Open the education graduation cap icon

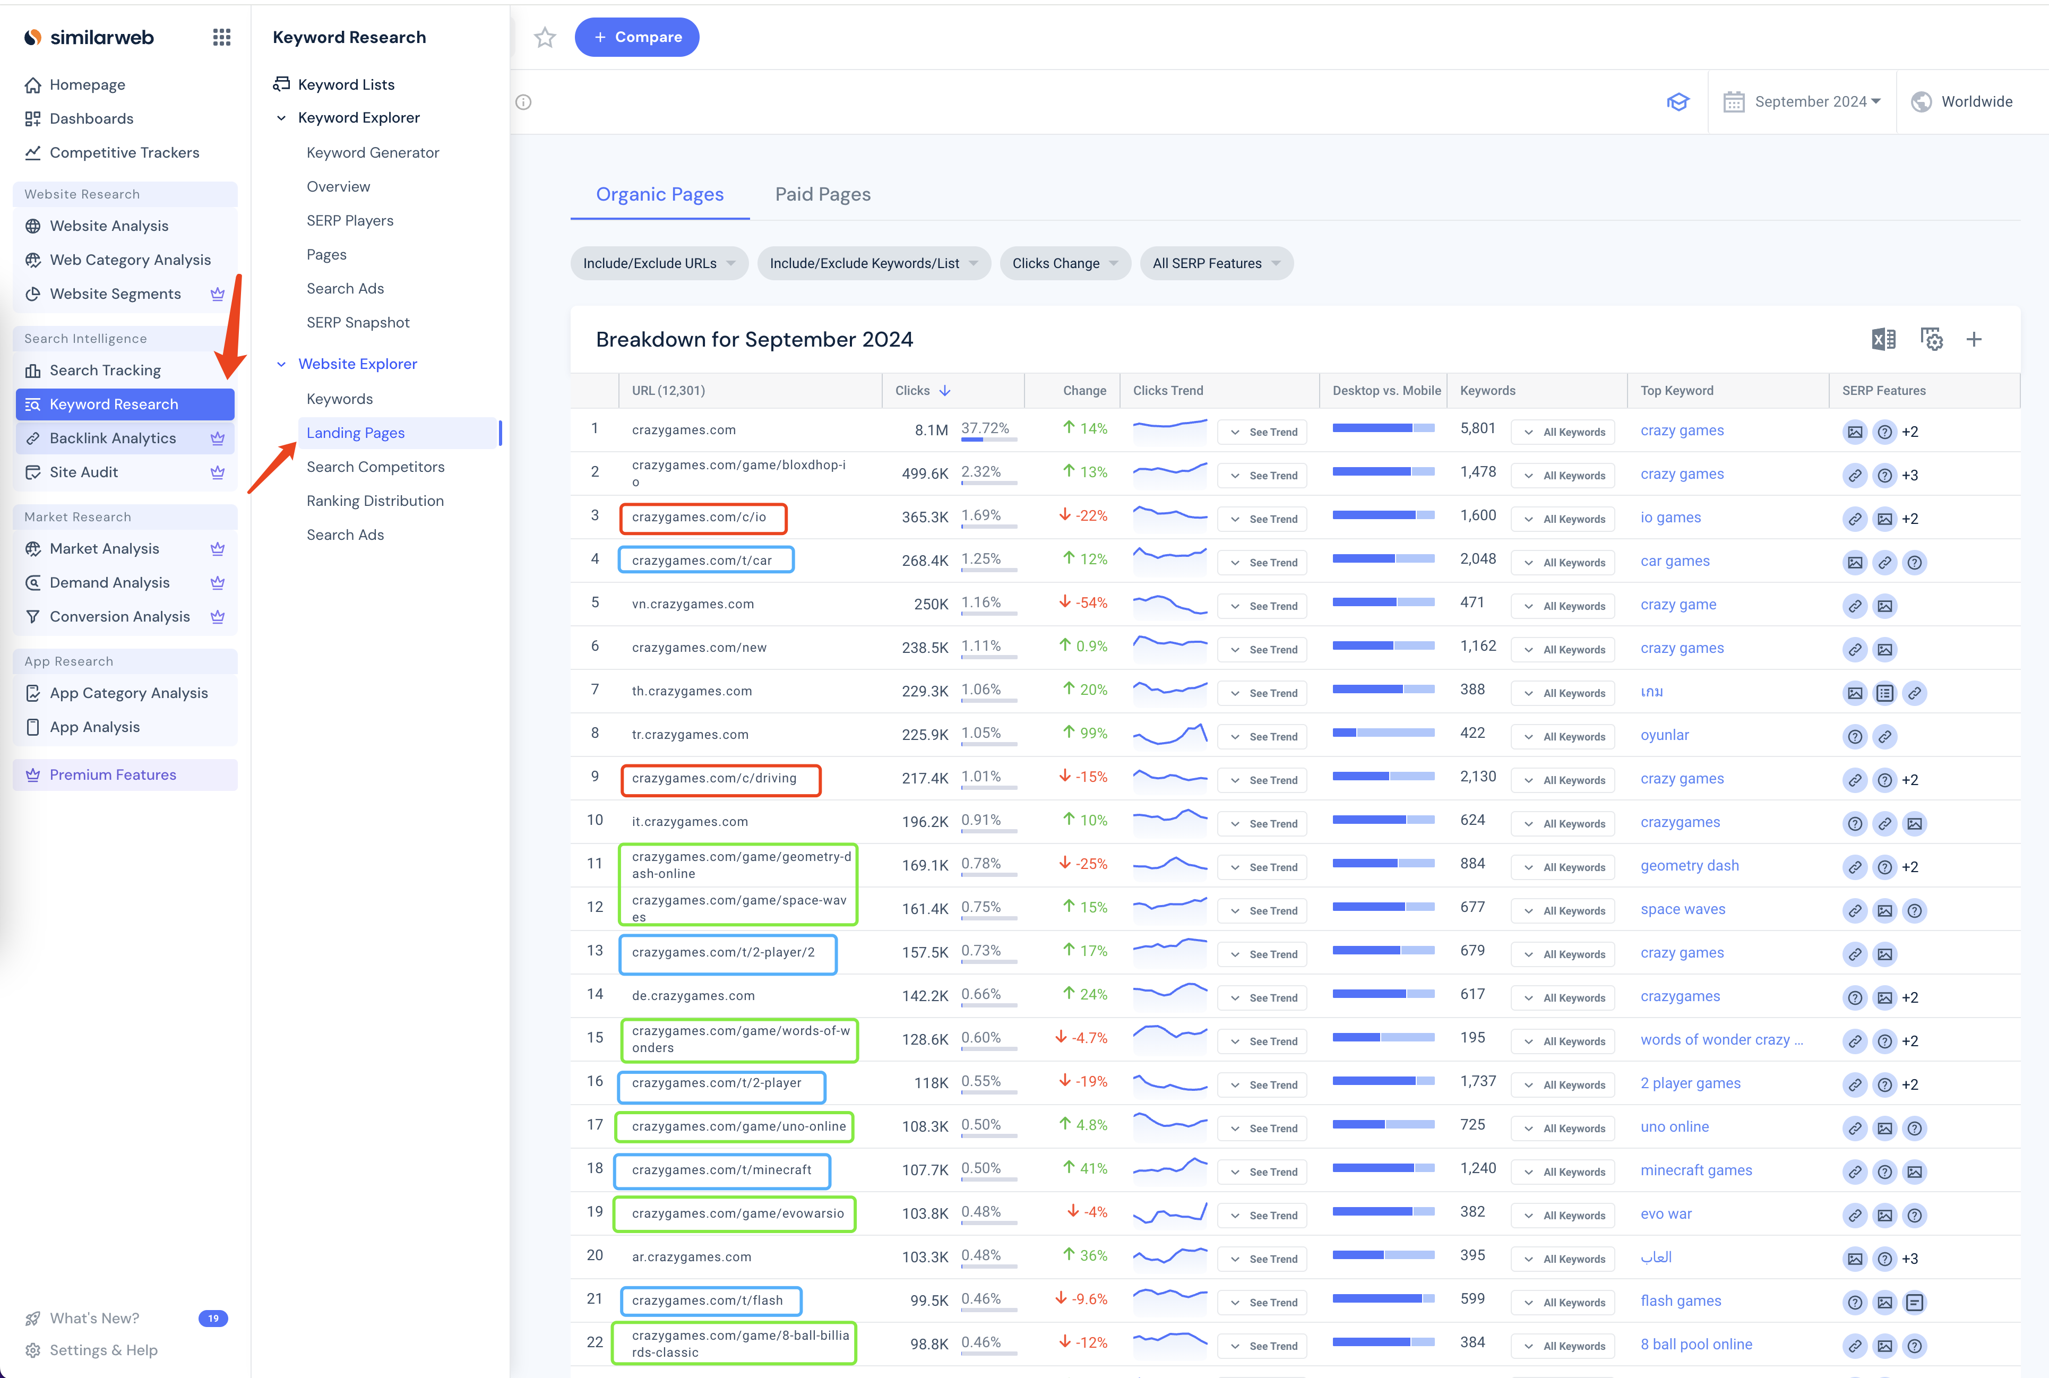(x=1678, y=102)
